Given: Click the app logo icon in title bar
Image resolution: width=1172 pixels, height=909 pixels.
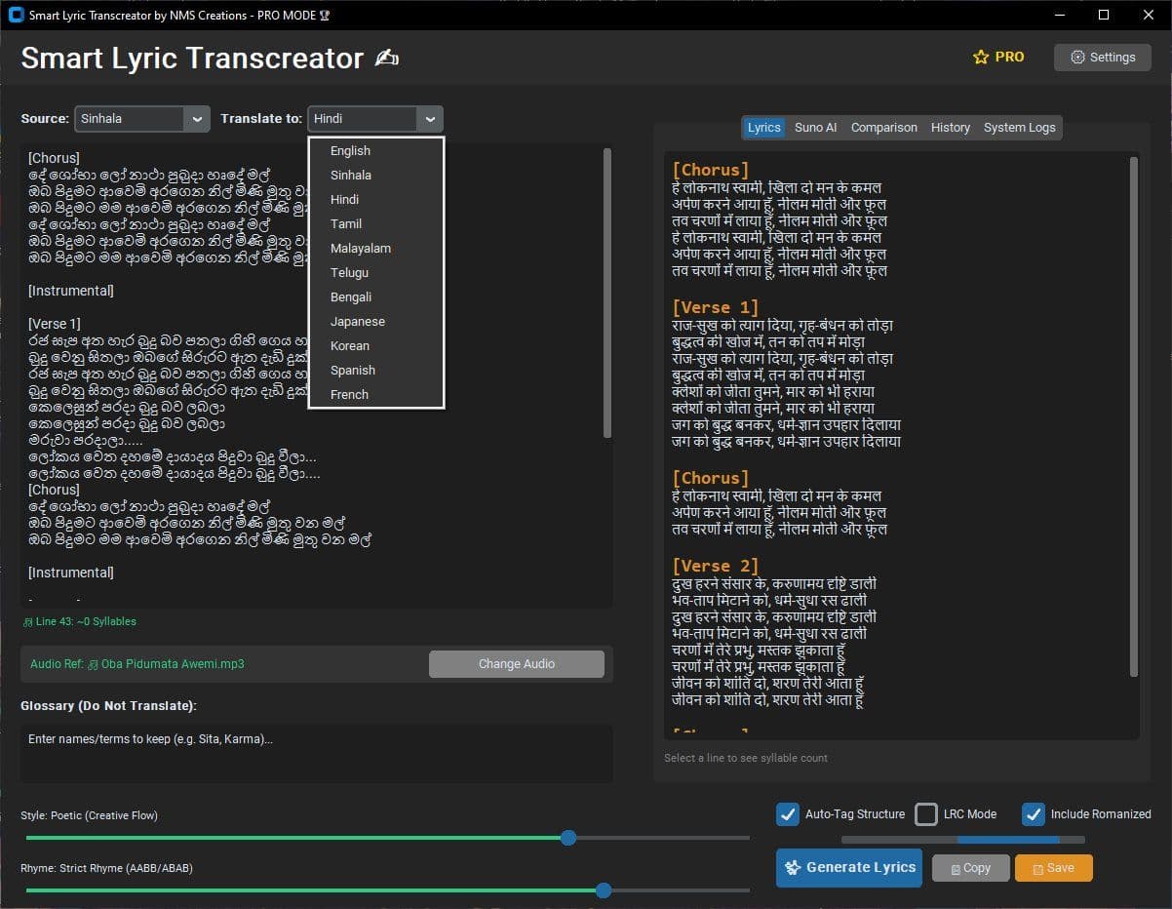Looking at the screenshot, I should click(16, 15).
